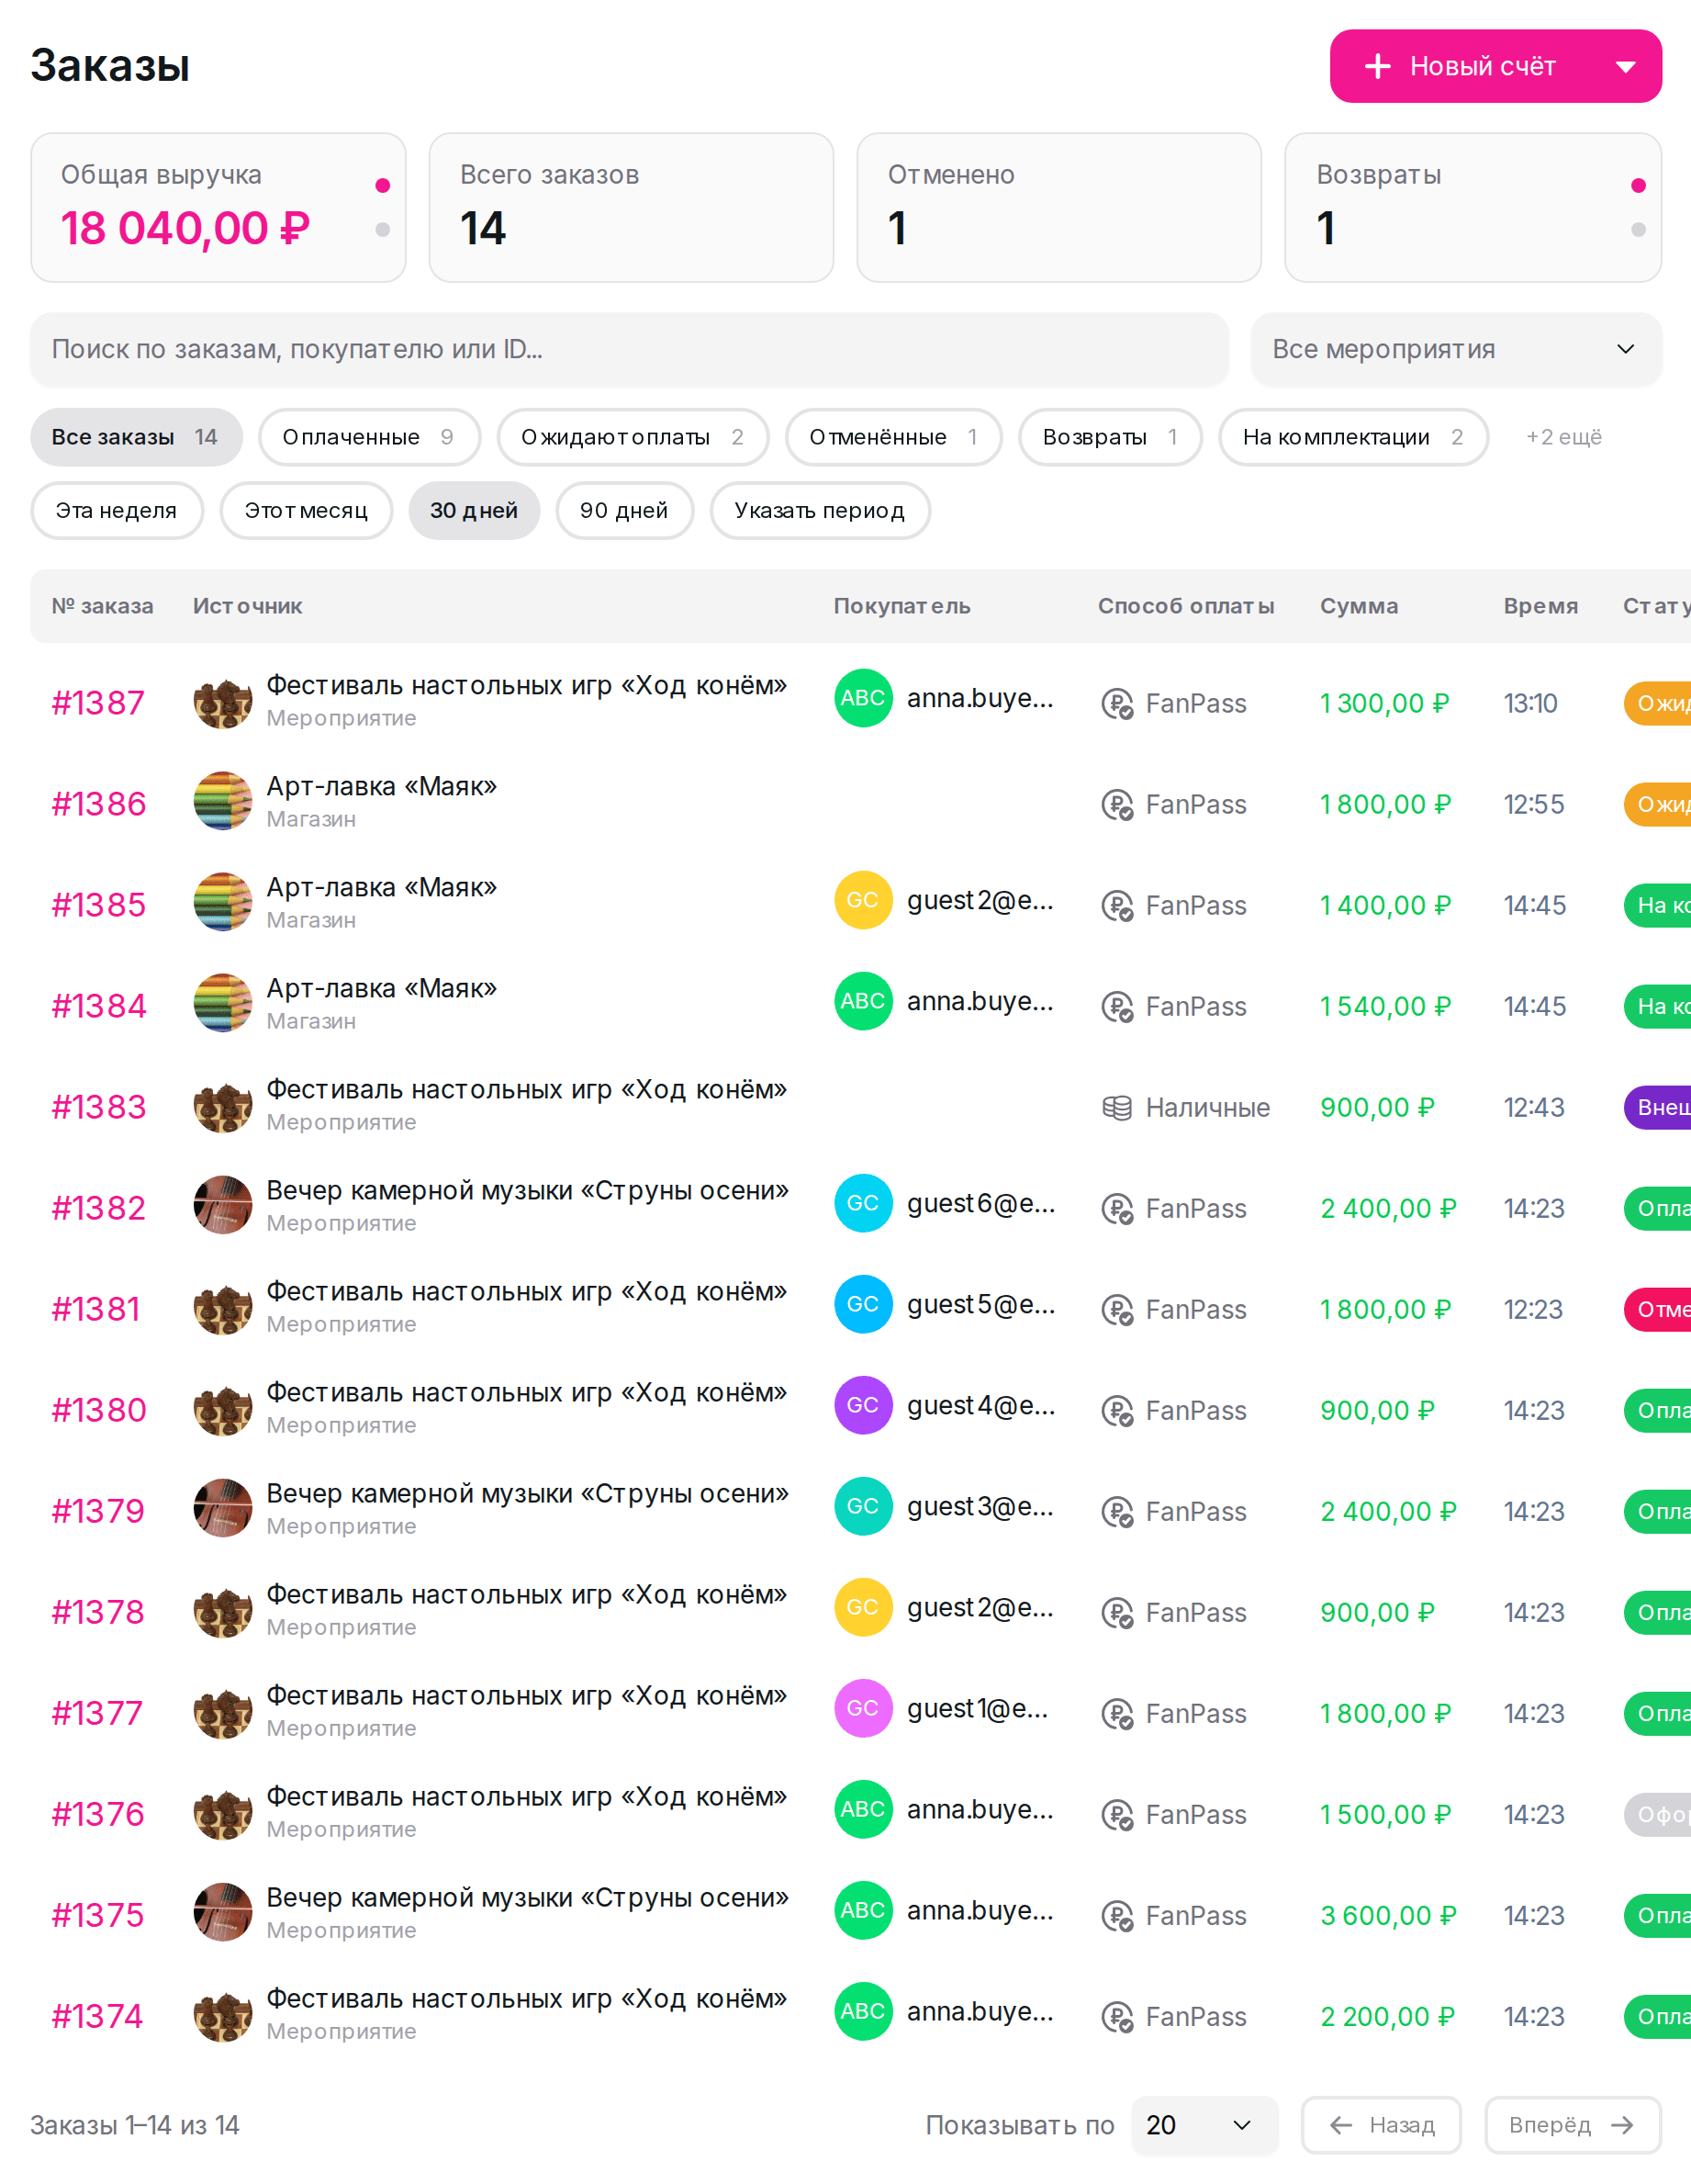Viewport: 1691px width, 2184px height.
Task: Select the 90 дней period
Action: pyautogui.click(x=623, y=510)
